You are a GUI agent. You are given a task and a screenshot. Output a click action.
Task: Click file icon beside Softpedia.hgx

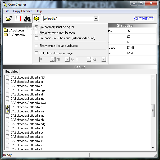[x=7, y=90]
